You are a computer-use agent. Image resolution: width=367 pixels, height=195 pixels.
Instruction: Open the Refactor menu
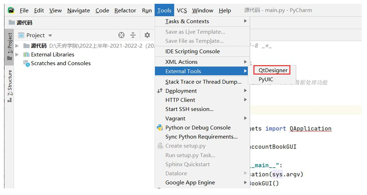pos(125,11)
